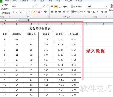Toggle italic formatting button
The height and width of the screenshot is (97, 113).
tap(17, 12)
